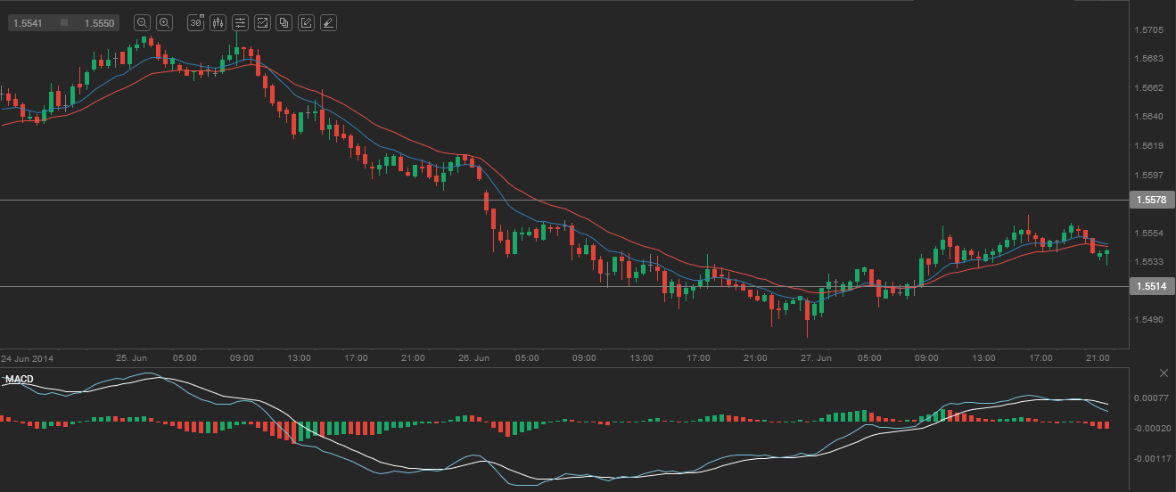Screen dimensions: 1176x492
Task: Open the candlestick chart type selector
Action: pyautogui.click(x=217, y=22)
